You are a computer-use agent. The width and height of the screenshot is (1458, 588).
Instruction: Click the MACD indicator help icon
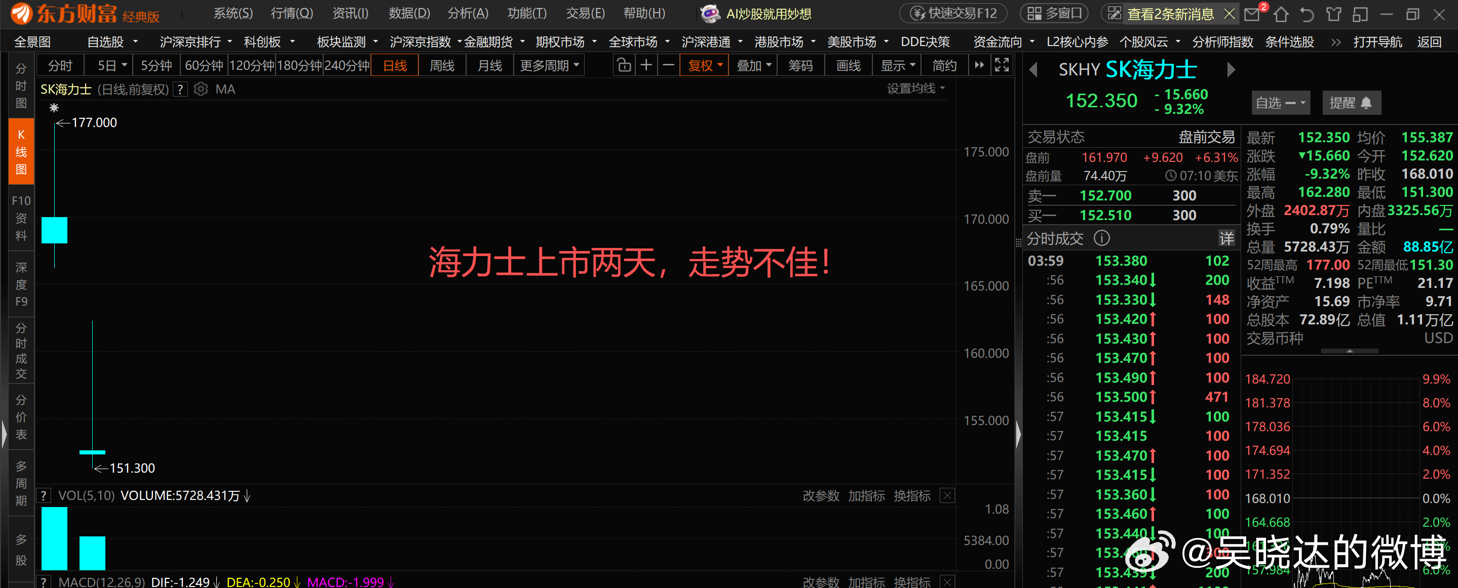click(x=44, y=582)
